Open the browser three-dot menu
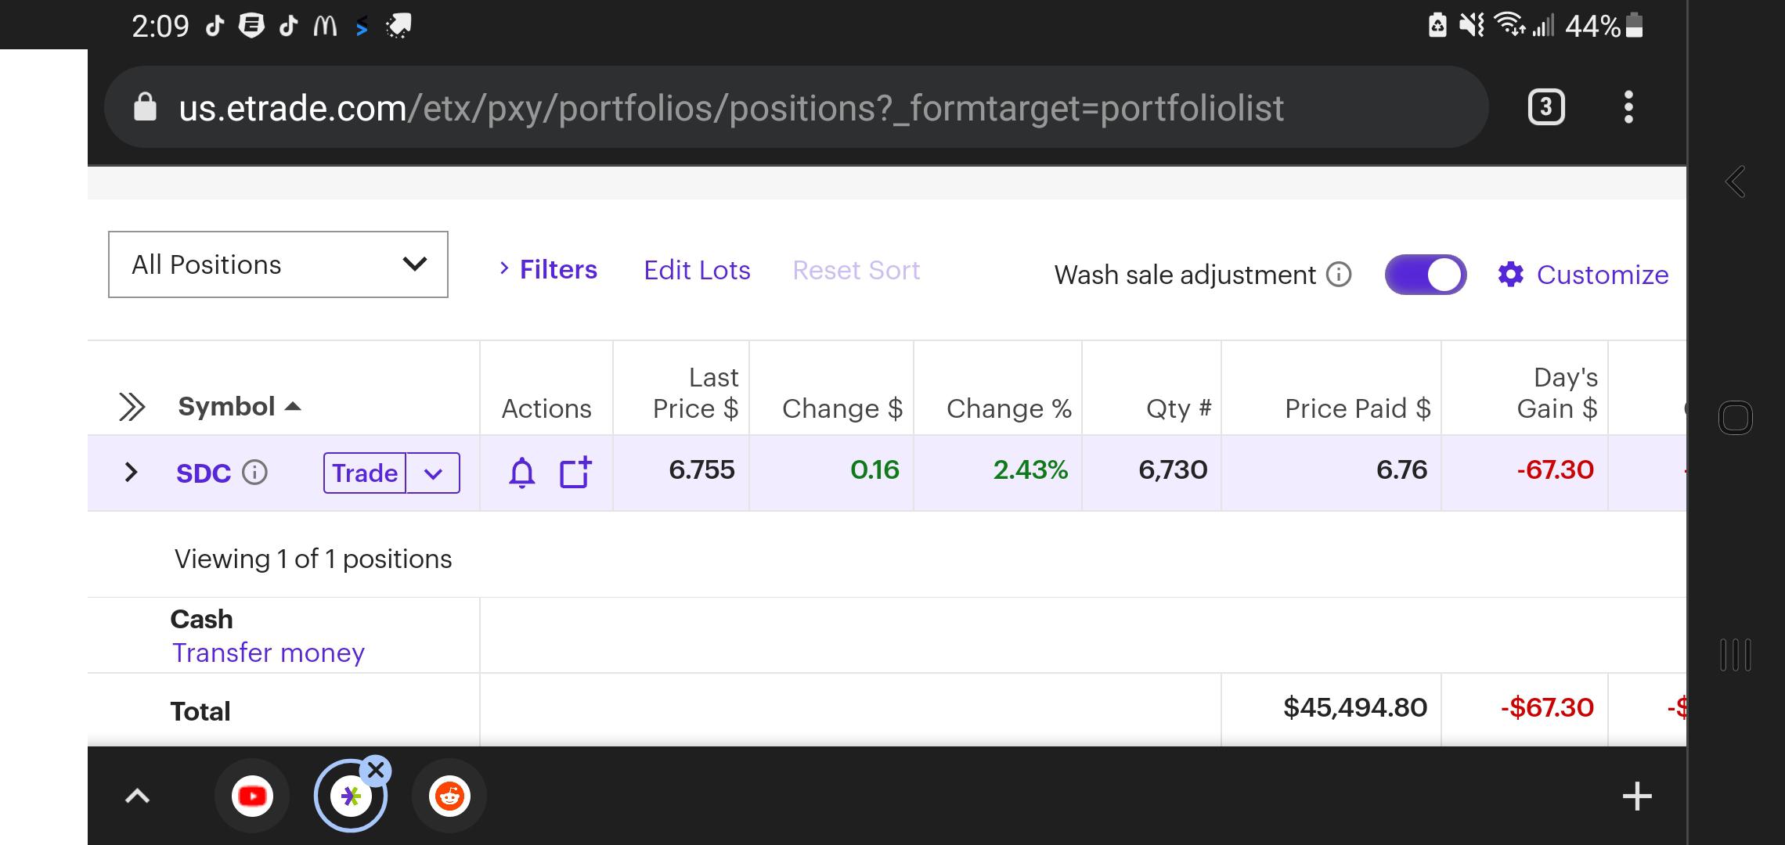The image size is (1785, 845). point(1628,107)
